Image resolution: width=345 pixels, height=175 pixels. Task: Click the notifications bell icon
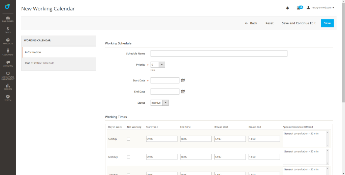pyautogui.click(x=287, y=8)
